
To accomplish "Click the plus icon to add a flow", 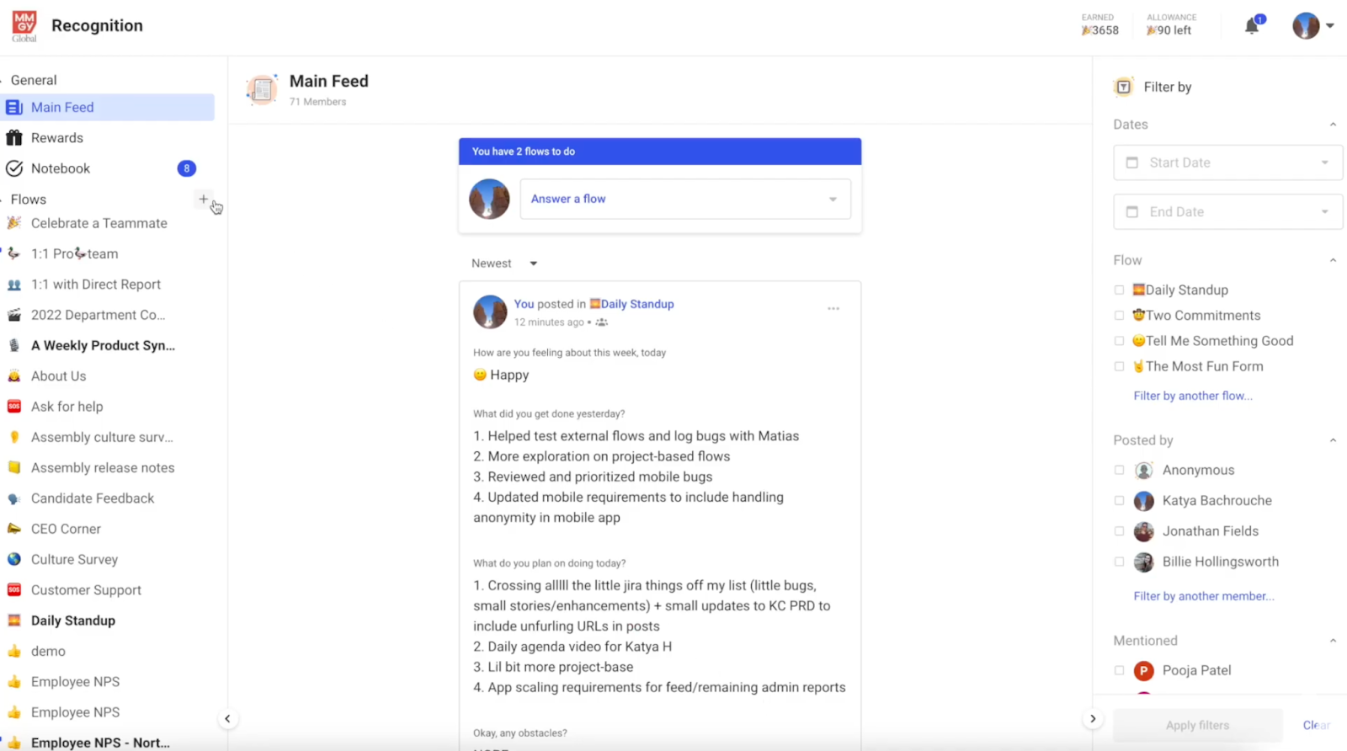I will click(203, 200).
